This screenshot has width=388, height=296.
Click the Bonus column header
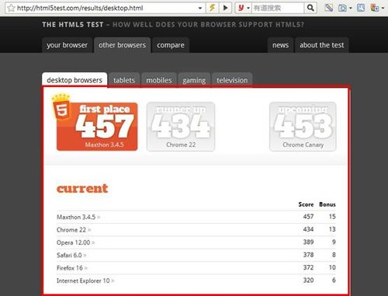pos(327,204)
